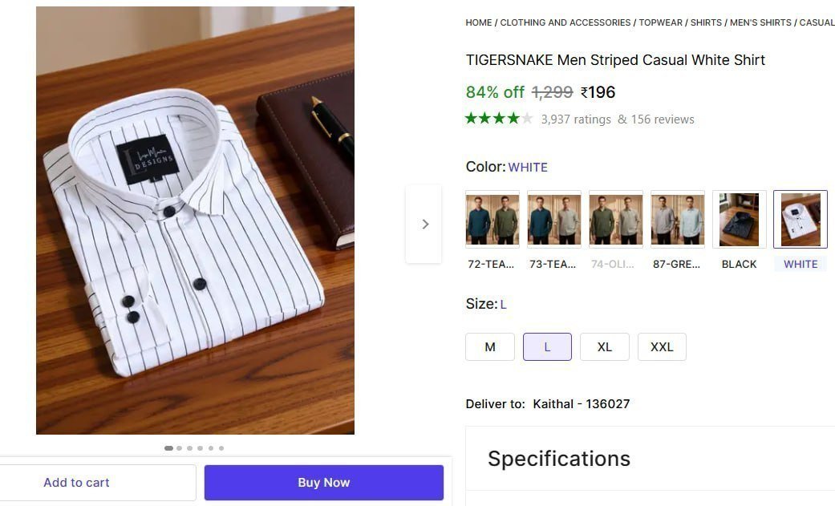Image resolution: width=835 pixels, height=506 pixels.
Task: Change delivery location Kaithal - 136027
Action: click(x=581, y=403)
